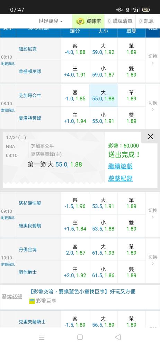Open 彩幣巨亨 author thumbnail icon
Screen dimensions: 160x347
point(32,301)
